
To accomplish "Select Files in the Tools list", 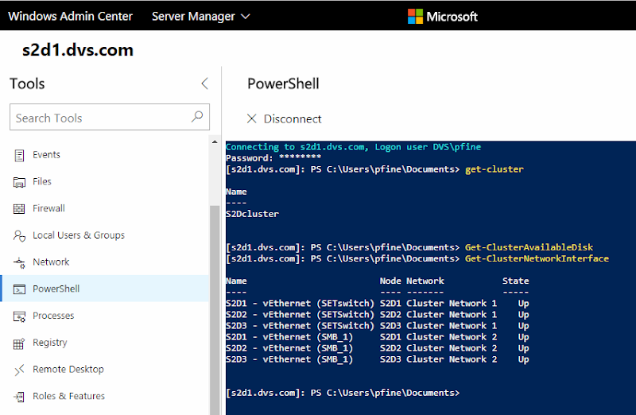I will point(42,181).
